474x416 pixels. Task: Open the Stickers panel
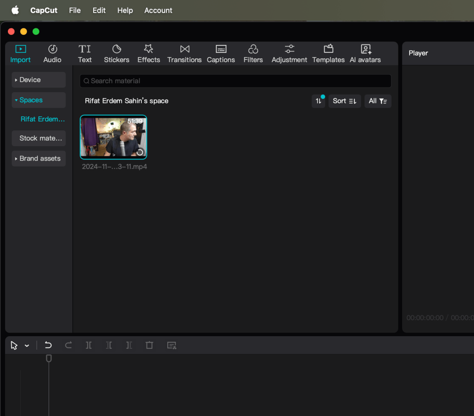click(x=117, y=53)
